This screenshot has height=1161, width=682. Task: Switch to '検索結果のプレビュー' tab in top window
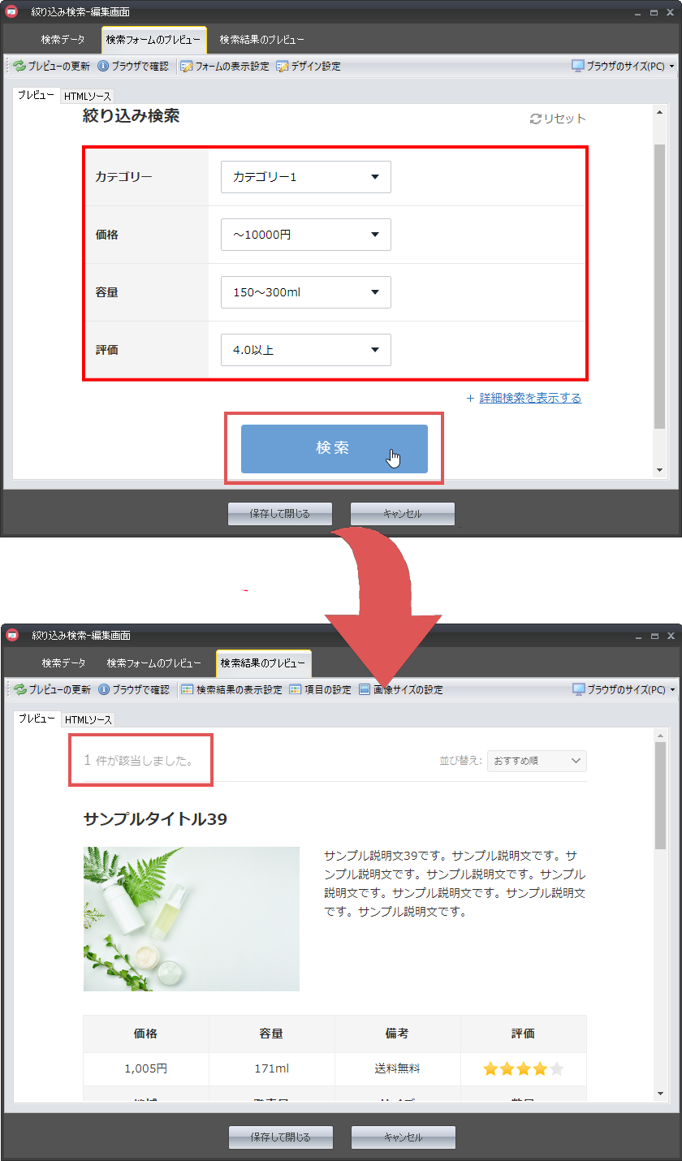pos(261,39)
